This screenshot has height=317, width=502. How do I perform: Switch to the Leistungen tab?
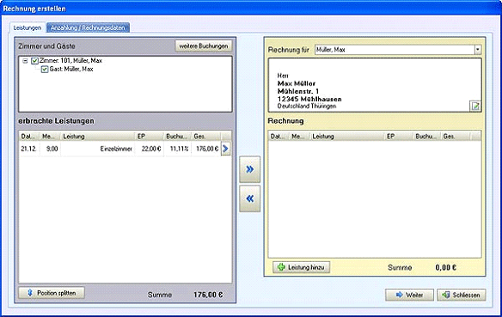pyautogui.click(x=28, y=27)
